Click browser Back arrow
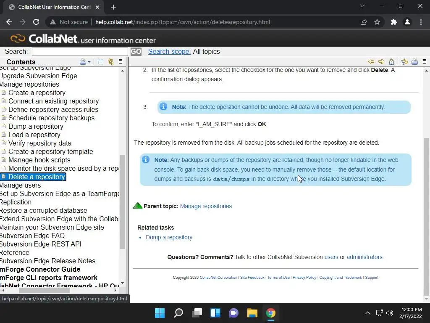430x323 pixels. [x=9, y=22]
